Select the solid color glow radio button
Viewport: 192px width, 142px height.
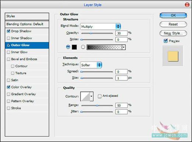click(x=68, y=47)
